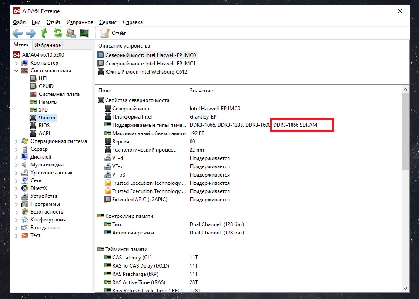Click the Мультимедиа speaker icon
The height and width of the screenshot is (299, 419).
coord(25,165)
